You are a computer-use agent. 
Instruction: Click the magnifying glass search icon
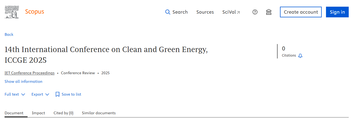(x=168, y=12)
